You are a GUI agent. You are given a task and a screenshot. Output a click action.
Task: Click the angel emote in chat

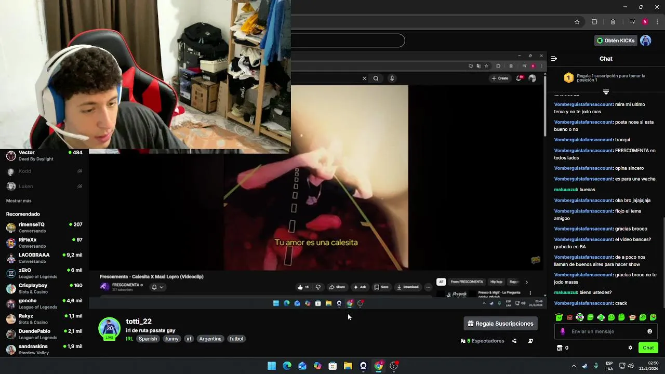559,317
